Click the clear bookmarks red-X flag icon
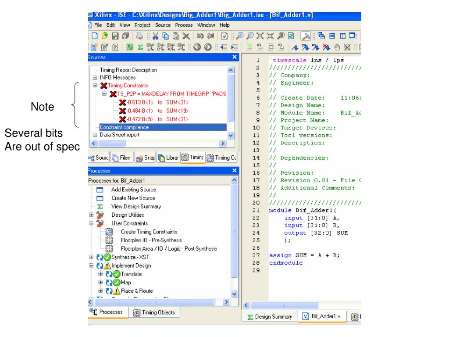449x337 pixels. point(326,47)
